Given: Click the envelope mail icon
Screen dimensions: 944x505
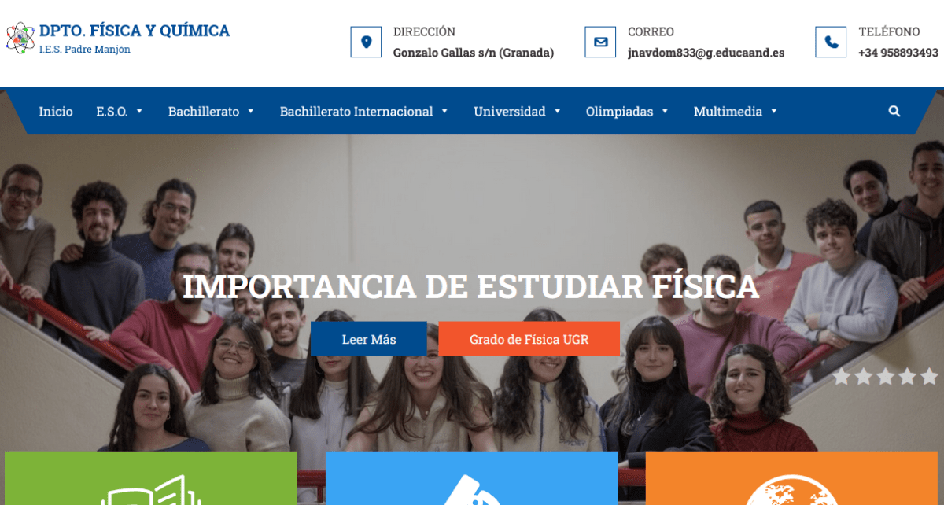Looking at the screenshot, I should 600,42.
